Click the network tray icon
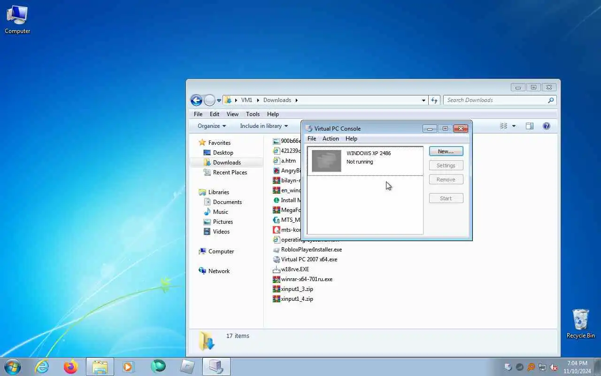Screen dimensions: 601x376 (542, 367)
